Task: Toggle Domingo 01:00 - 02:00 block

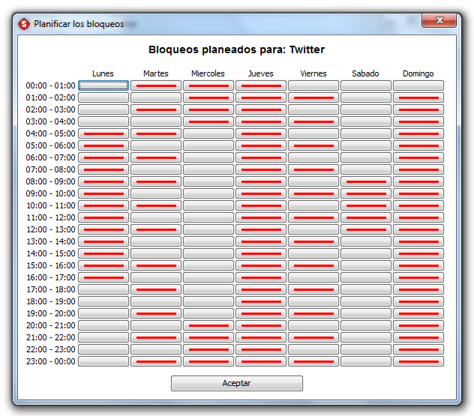Action: tap(418, 97)
